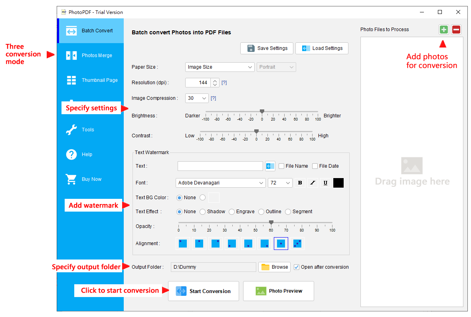Open the black font color swatch
The width and height of the screenshot is (471, 317).
(338, 183)
